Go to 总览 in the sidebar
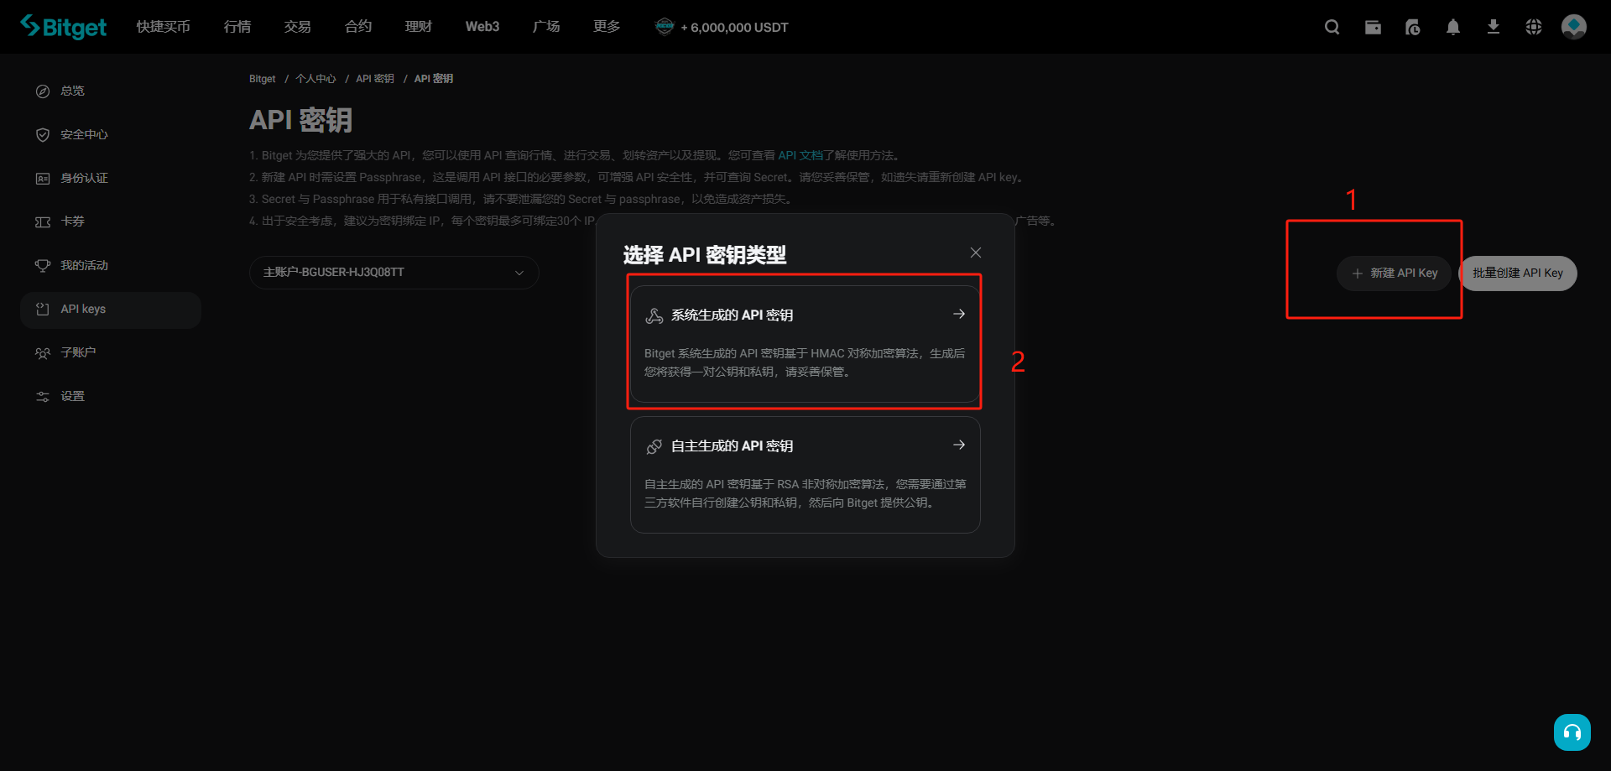 pos(72,91)
